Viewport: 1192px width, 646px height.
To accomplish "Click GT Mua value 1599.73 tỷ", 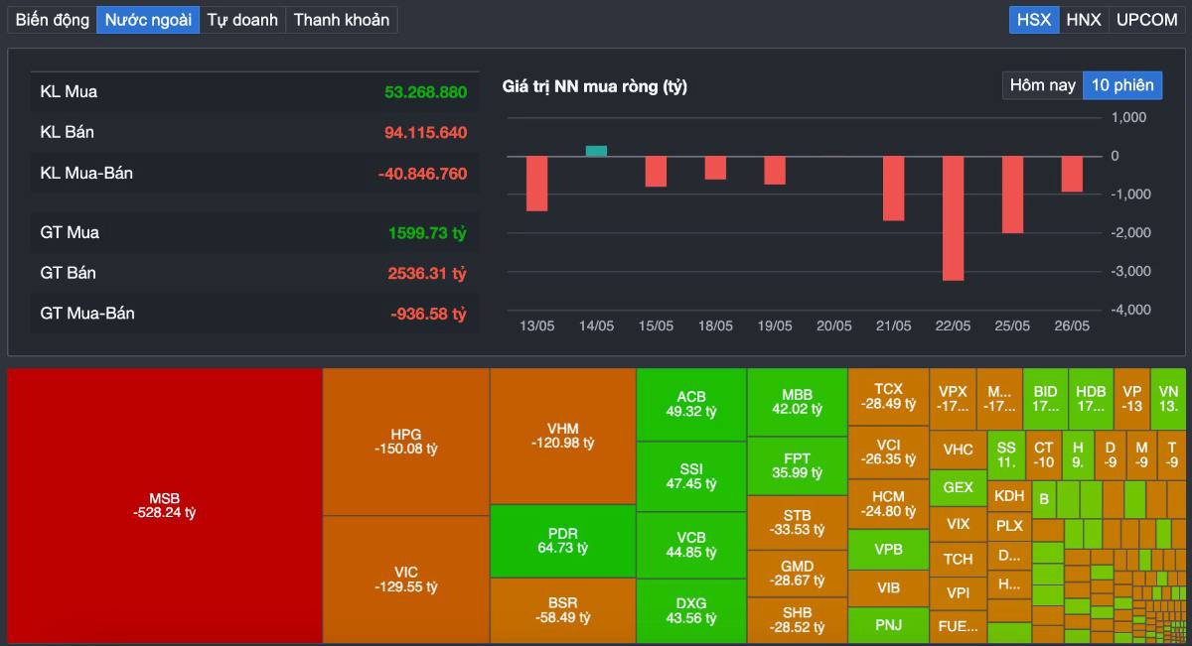I will [427, 233].
